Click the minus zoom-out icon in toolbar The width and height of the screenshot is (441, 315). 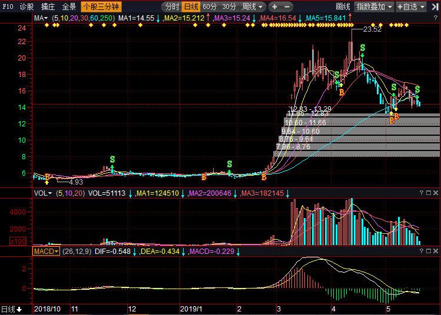[290, 6]
